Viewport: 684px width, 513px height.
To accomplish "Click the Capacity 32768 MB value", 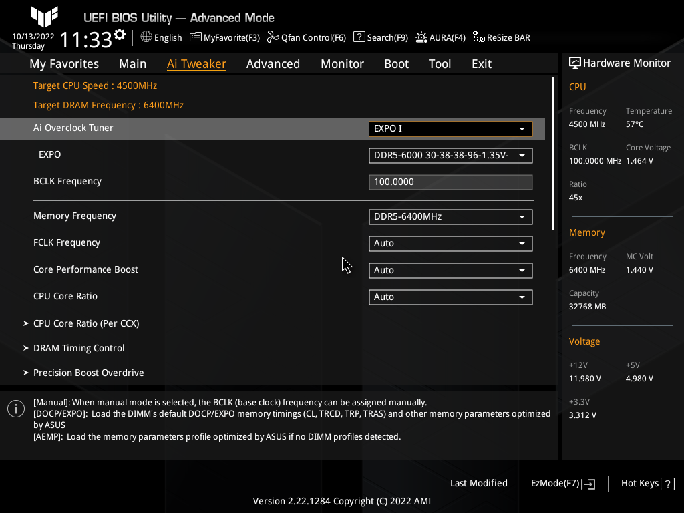I will point(588,307).
